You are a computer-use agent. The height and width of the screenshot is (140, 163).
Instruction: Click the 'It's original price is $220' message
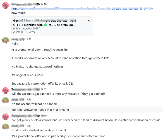(27, 75)
